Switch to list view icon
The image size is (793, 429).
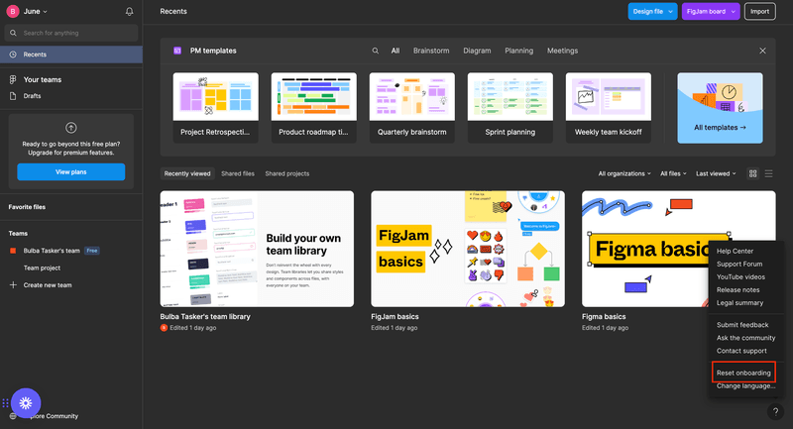coord(768,173)
